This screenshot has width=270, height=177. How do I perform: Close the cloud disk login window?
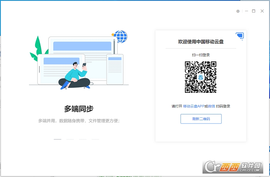click(x=262, y=11)
